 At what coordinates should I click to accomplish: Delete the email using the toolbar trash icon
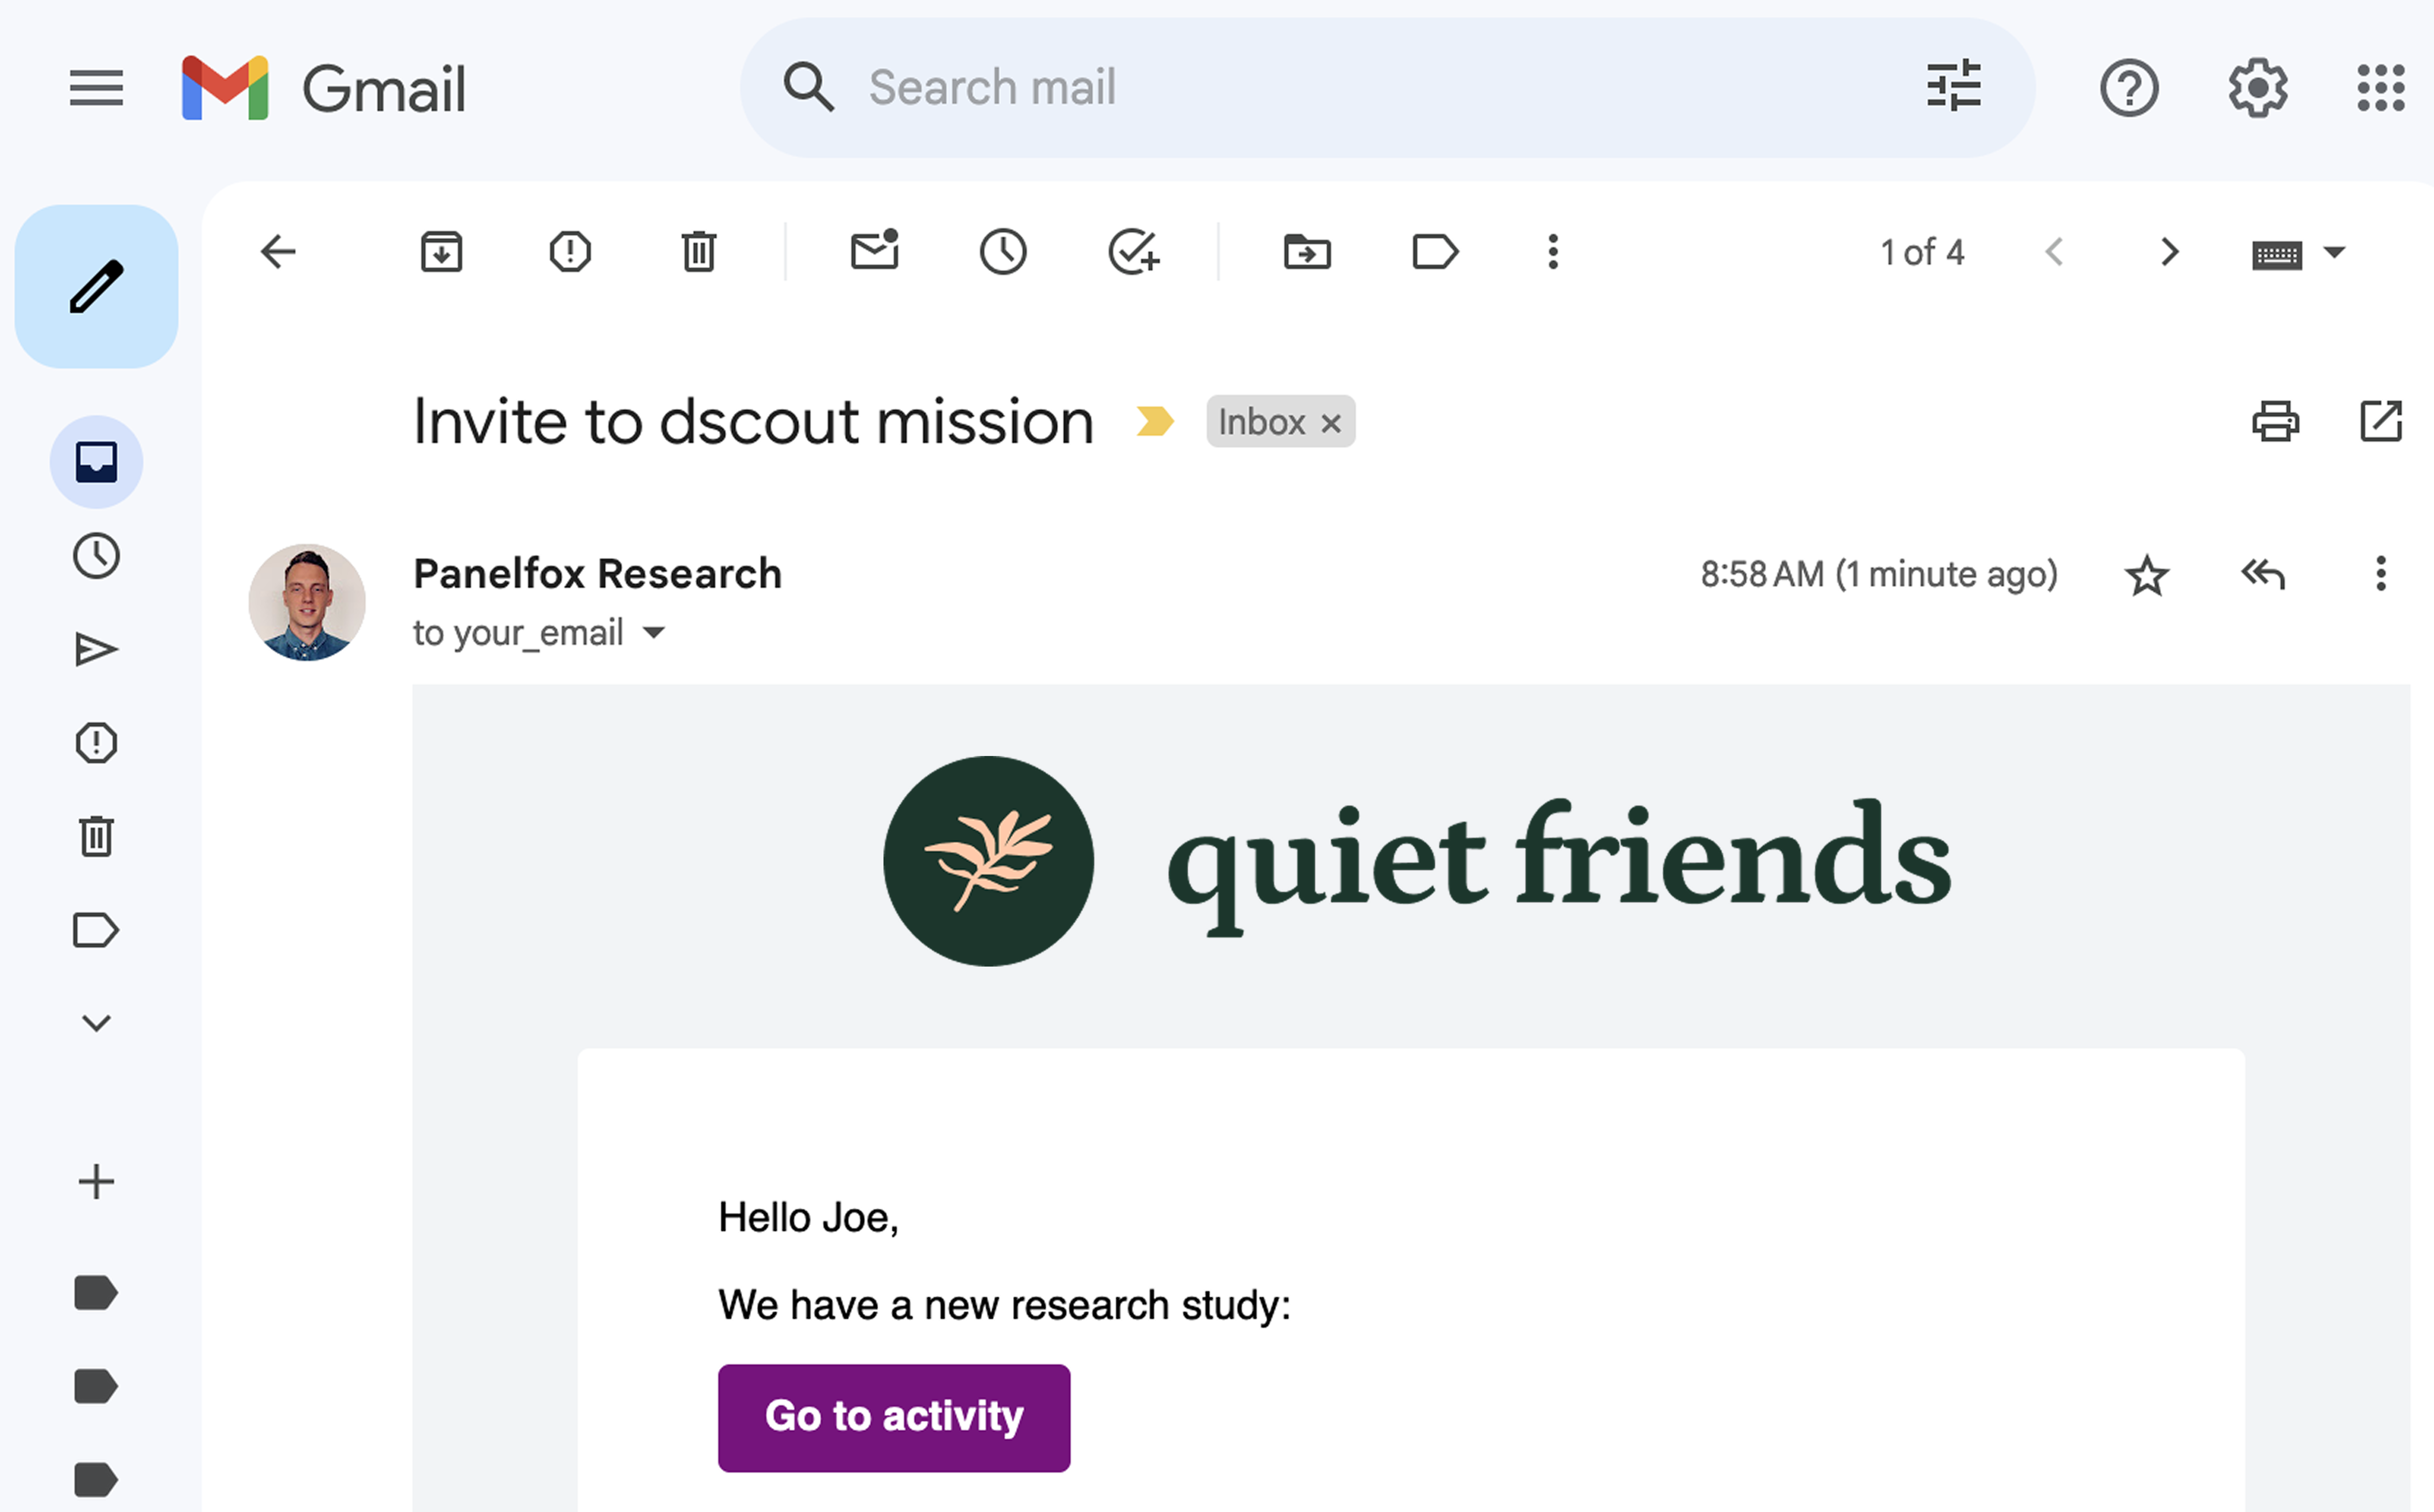pos(698,252)
